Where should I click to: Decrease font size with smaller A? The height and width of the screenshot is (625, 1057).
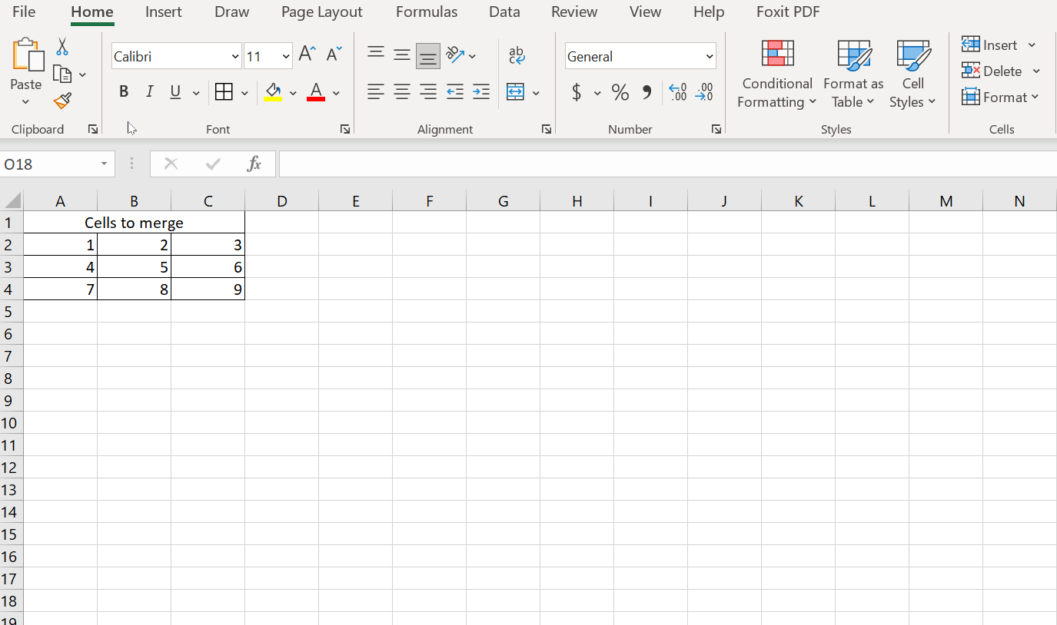(x=334, y=54)
